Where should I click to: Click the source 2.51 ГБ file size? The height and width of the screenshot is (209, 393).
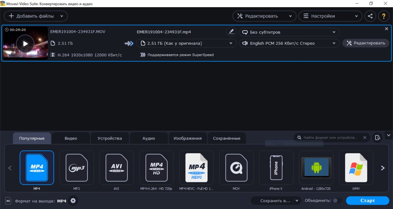tap(65, 43)
